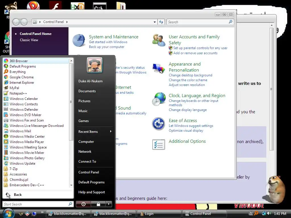Click the System and Maintenance pie icon
The width and height of the screenshot is (291, 218).
coord(79,40)
